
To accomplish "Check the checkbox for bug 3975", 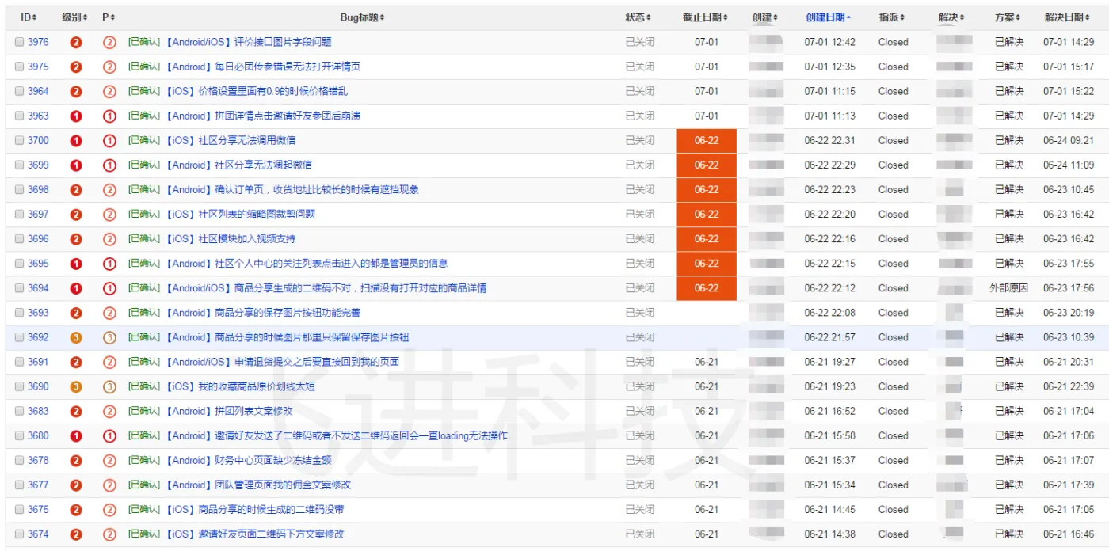I will 20,67.
